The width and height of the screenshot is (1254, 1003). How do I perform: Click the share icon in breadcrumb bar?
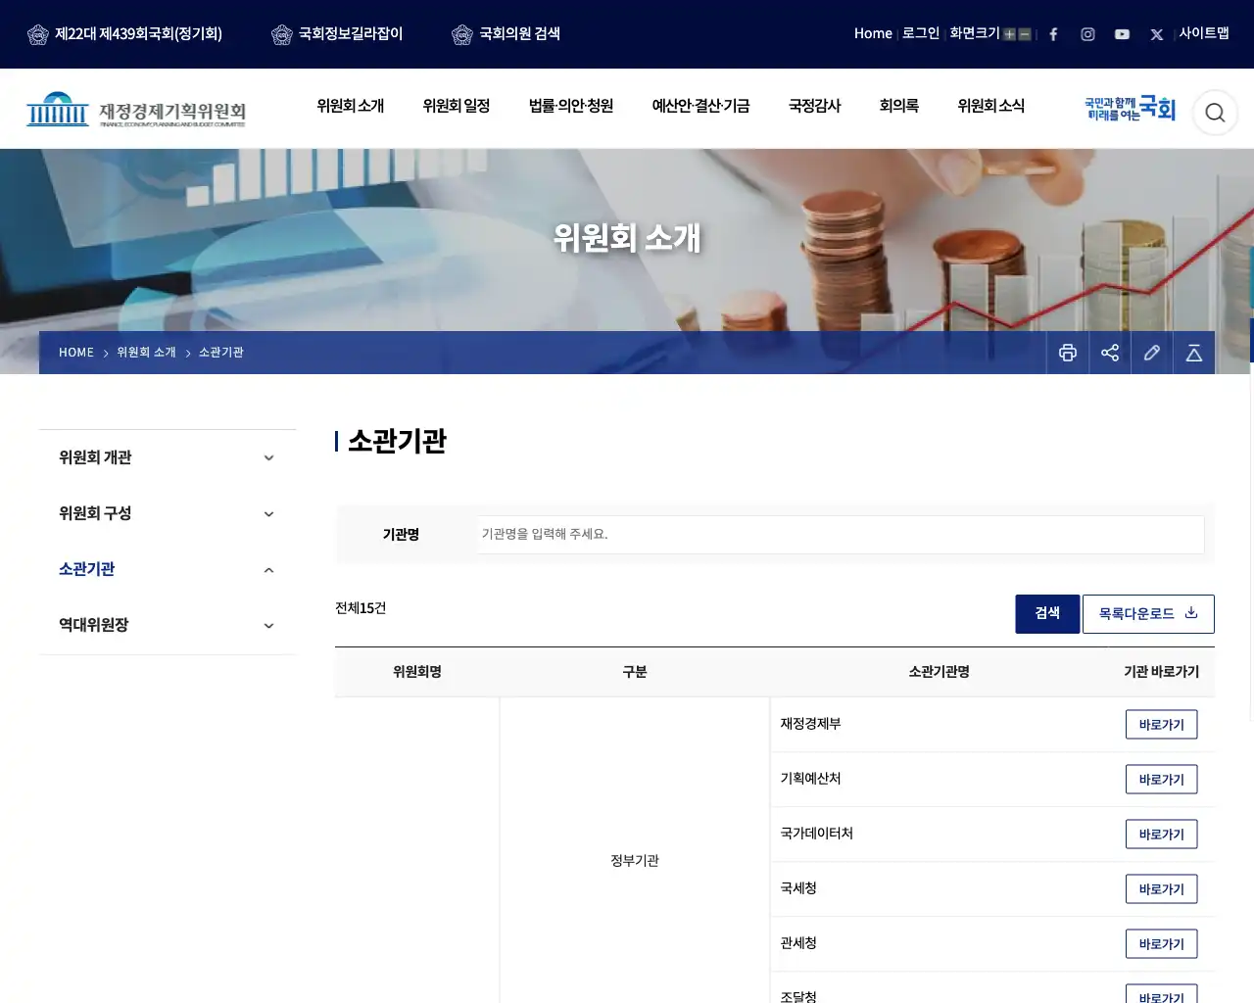(x=1110, y=353)
